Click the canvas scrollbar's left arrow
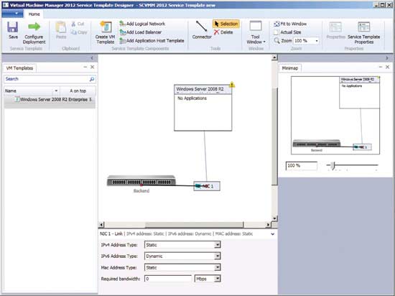Screen dimensions: 395x296 click(x=101, y=224)
